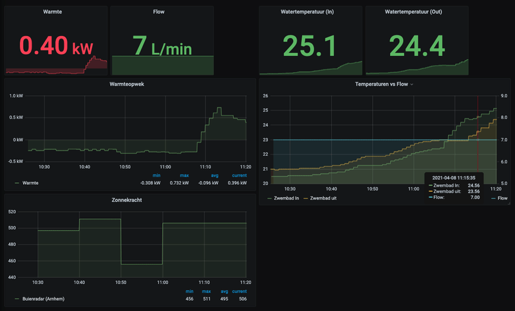Viewport: 515px width, 311px height.
Task: Click the Zonnekracht current value 506
Action: [243, 299]
